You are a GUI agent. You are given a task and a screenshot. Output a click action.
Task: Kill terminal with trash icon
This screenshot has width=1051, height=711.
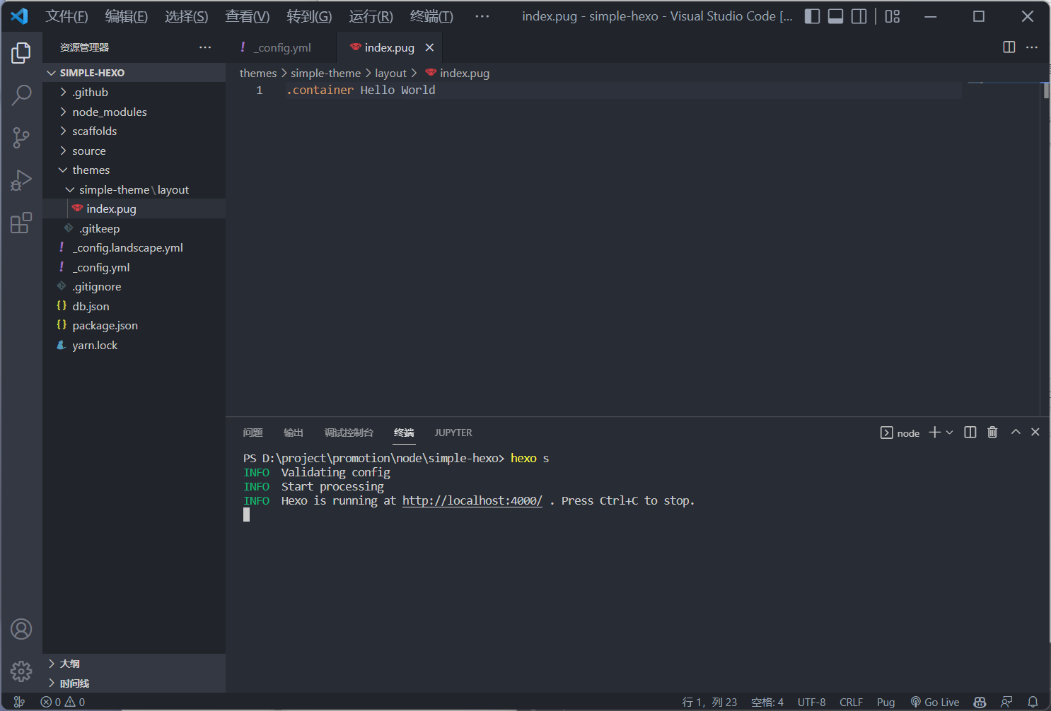[x=992, y=433]
